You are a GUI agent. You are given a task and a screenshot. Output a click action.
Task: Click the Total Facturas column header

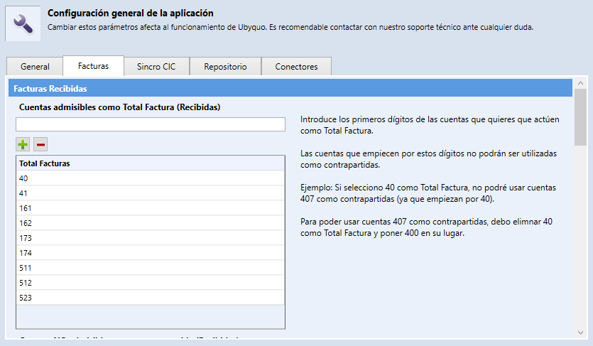pos(150,163)
